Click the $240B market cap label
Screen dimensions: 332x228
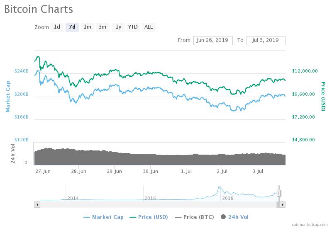(x=22, y=71)
